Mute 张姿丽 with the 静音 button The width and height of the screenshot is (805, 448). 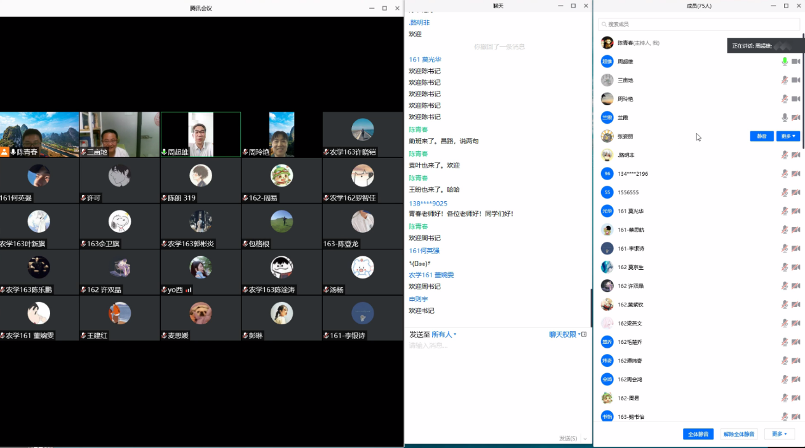(x=762, y=136)
